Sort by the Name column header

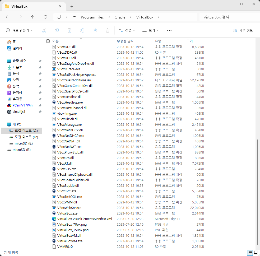(x=55, y=41)
